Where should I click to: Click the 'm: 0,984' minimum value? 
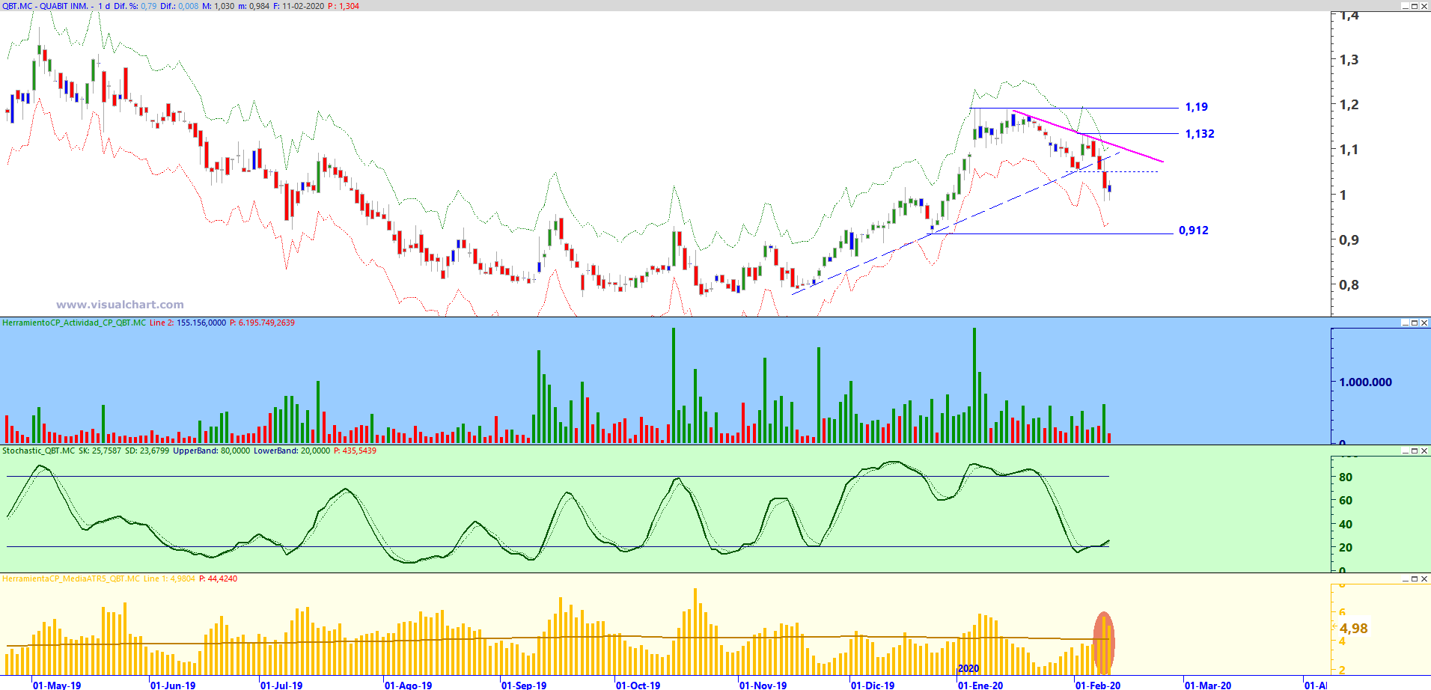(254, 6)
